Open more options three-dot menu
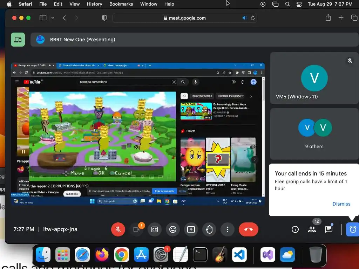Image resolution: width=359 pixels, height=269 pixels. point(227,229)
